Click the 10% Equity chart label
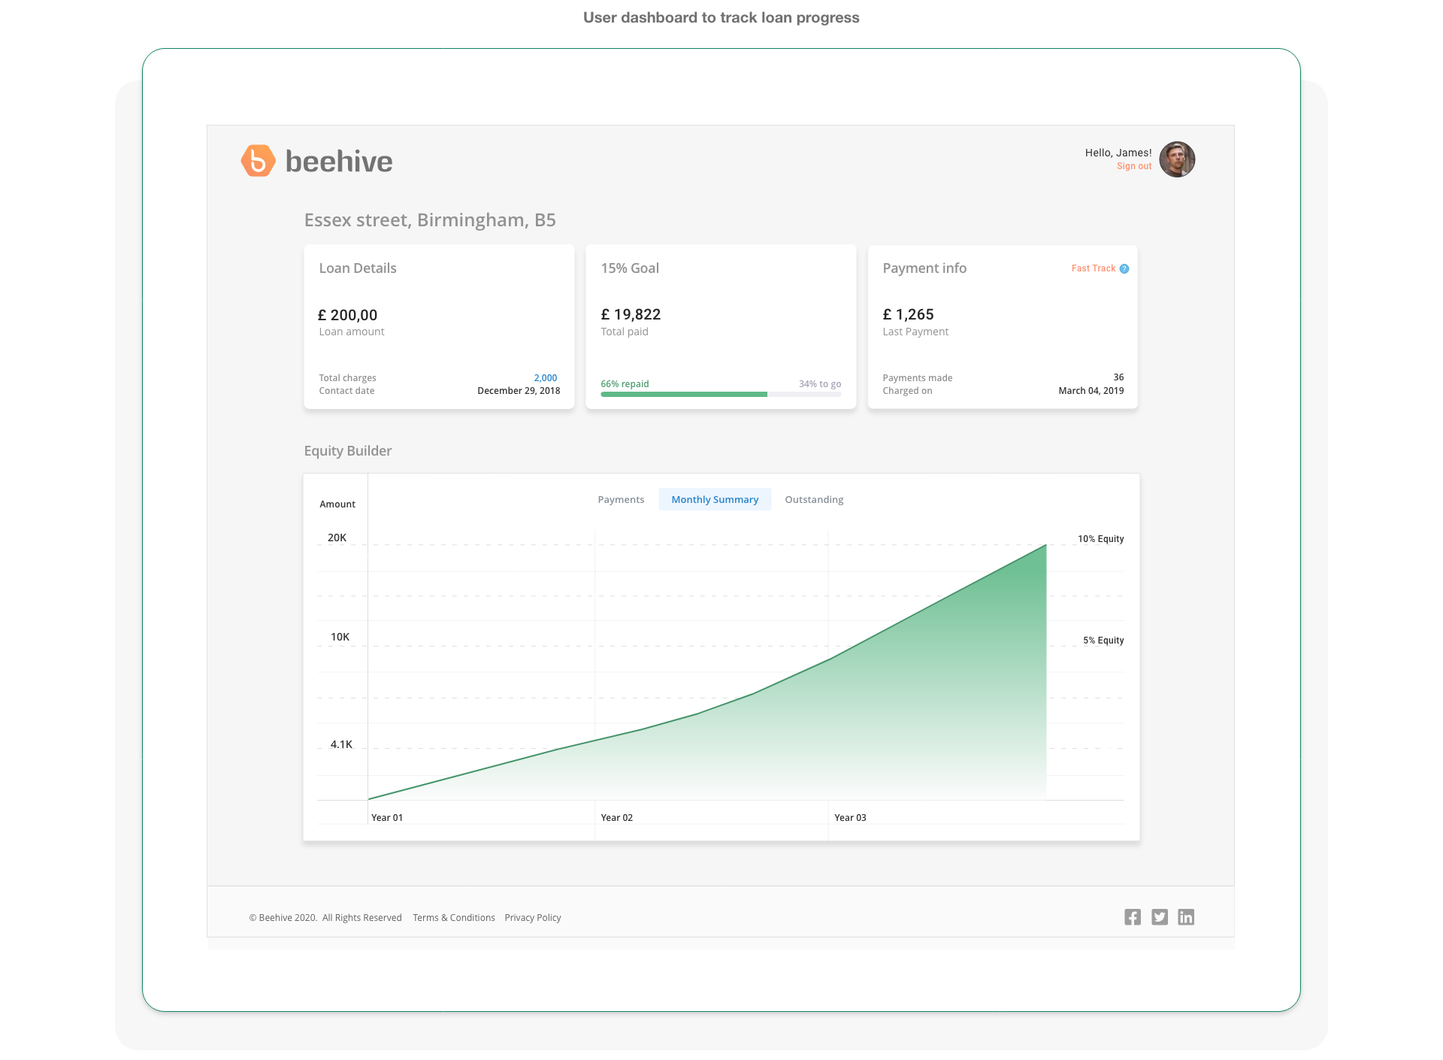1443x1060 pixels. point(1100,539)
